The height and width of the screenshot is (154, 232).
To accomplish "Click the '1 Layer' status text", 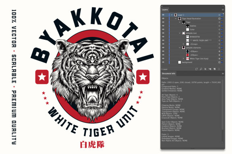I will [x=164, y=69].
